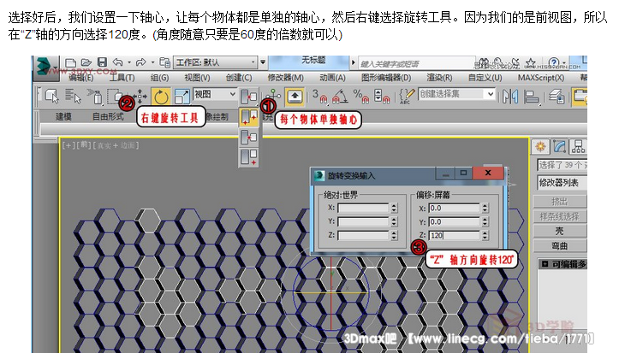Open the redo history dropdown arrow
Image resolution: width=619 pixels, height=353 pixels.
[x=152, y=62]
